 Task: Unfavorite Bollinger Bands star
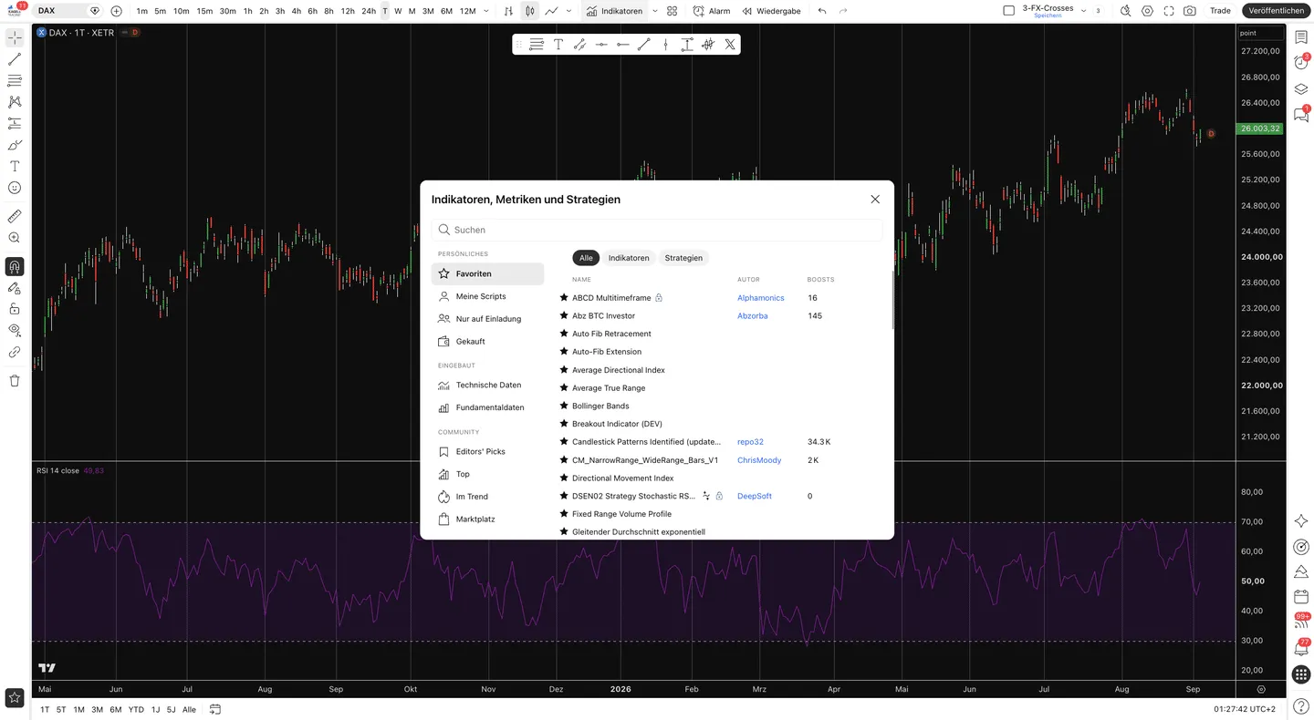pos(564,406)
